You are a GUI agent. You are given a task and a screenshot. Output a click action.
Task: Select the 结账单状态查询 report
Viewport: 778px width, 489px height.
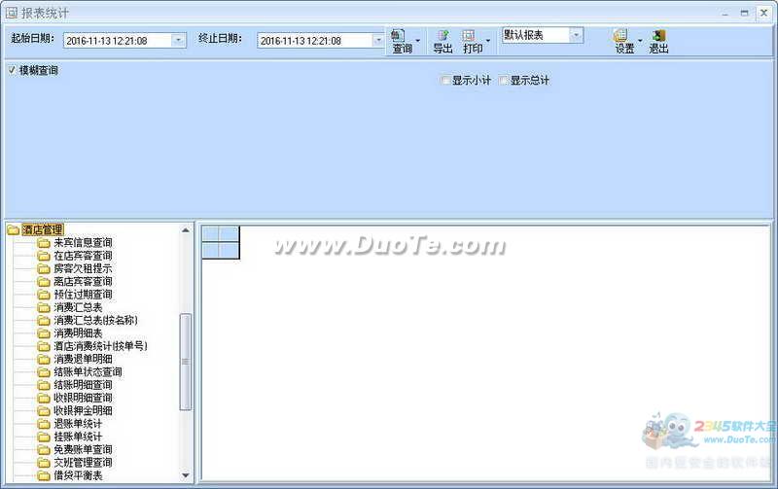tap(88, 372)
